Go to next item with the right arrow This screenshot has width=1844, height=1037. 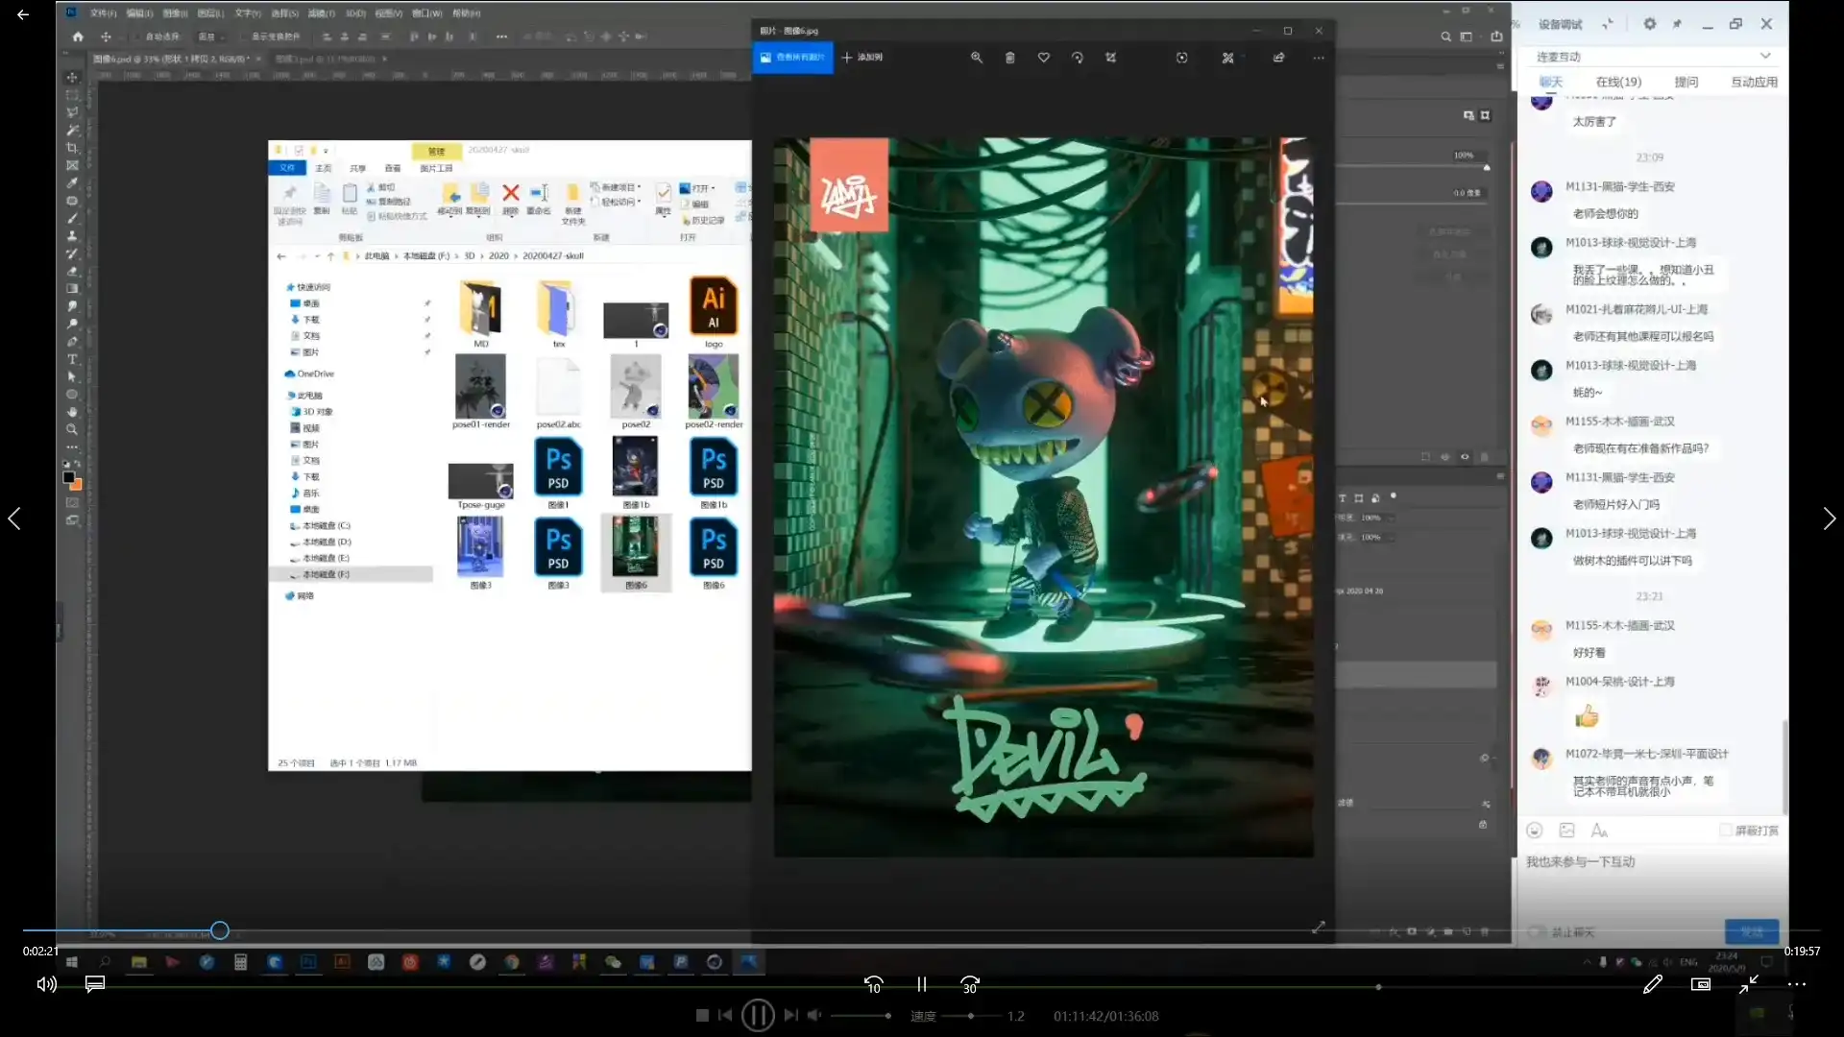point(1829,519)
